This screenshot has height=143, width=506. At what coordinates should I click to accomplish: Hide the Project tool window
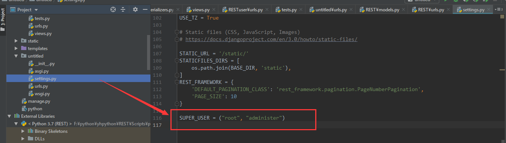(x=145, y=9)
